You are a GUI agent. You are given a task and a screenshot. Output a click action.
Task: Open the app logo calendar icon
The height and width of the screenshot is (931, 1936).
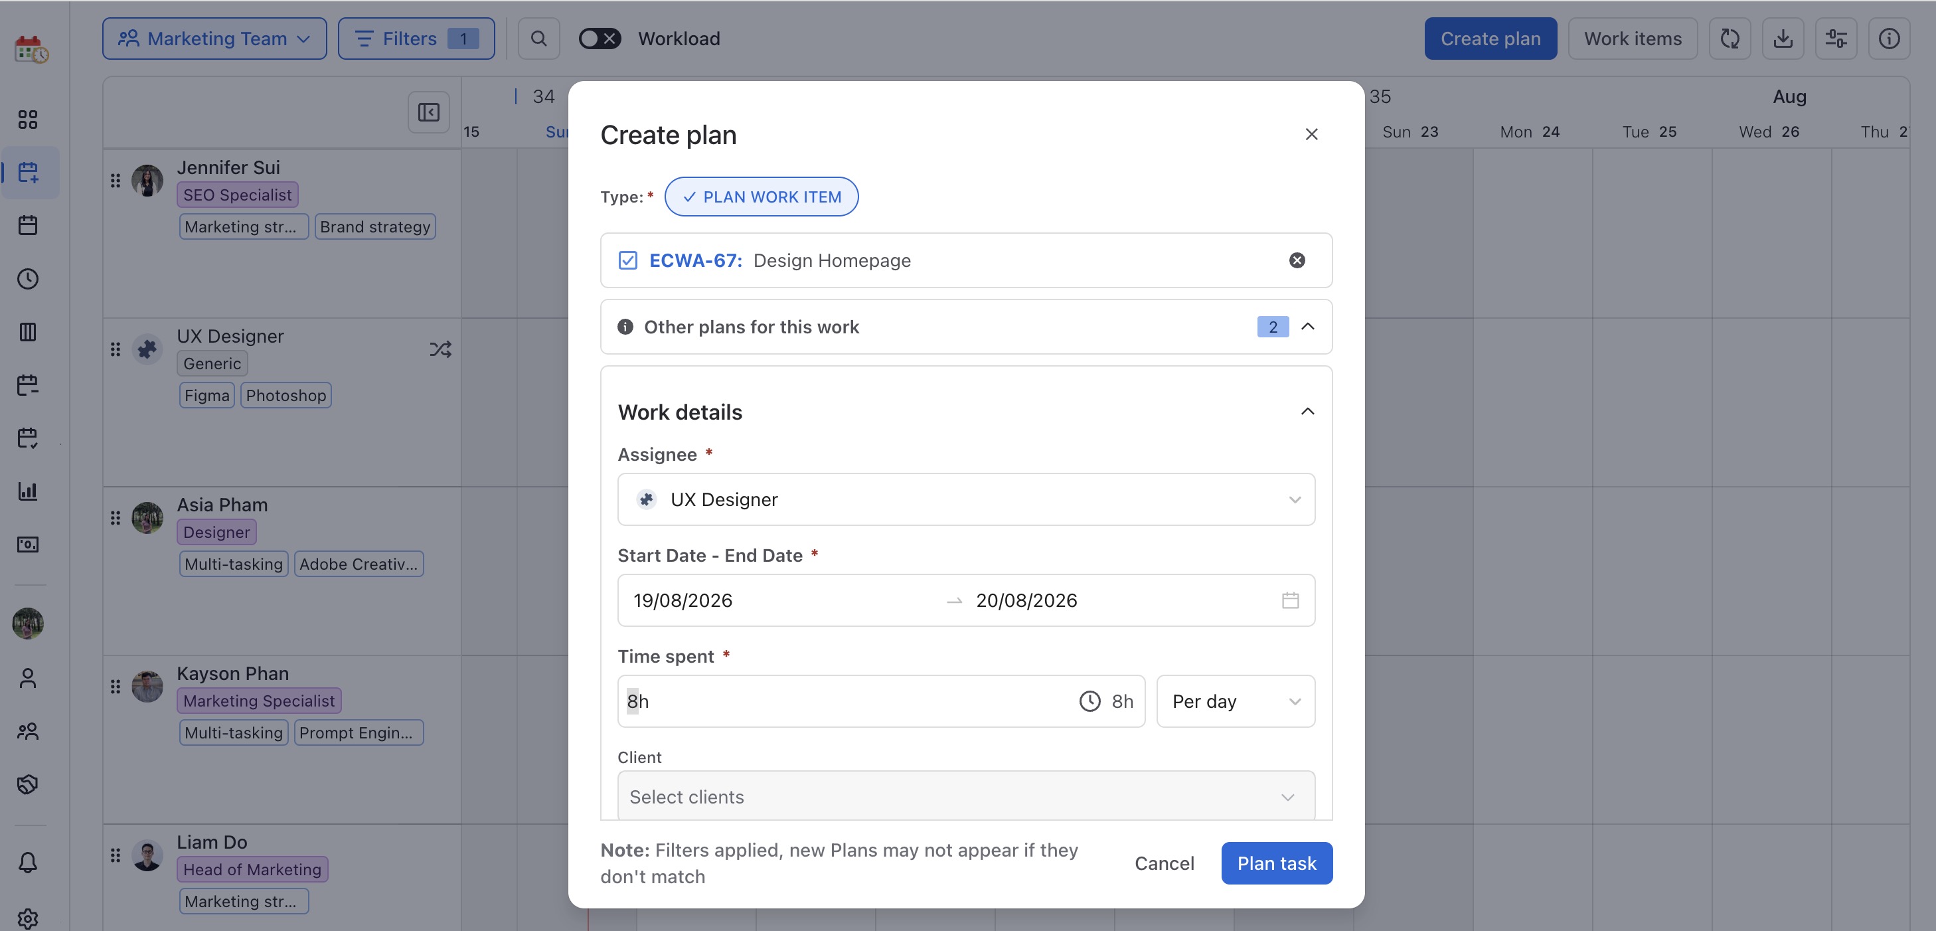pos(31,50)
